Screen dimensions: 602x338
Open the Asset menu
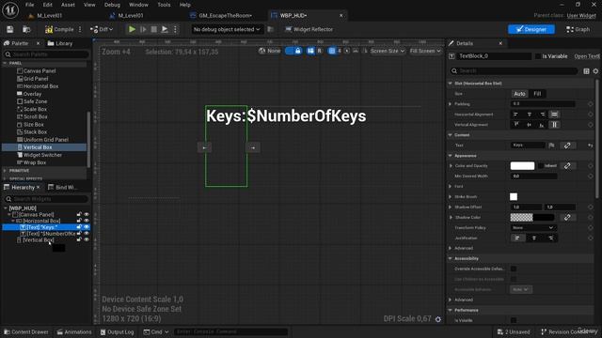(x=68, y=5)
